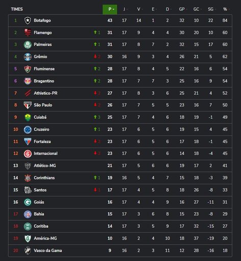This screenshot has height=261, width=241.
Task: Select the Grêmio team logo
Action: point(28,57)
